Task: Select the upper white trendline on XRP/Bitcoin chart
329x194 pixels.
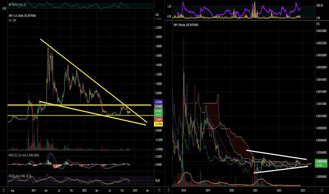Action: [x=276, y=155]
